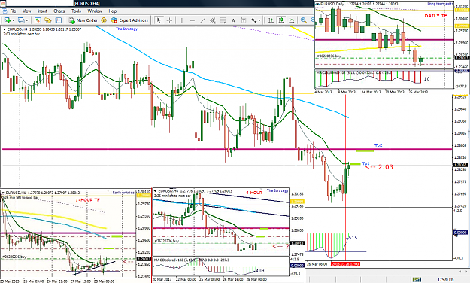This screenshot has width=470, height=283.
Task: Toggle the Market Watch window icon
Action: [x=38, y=20]
